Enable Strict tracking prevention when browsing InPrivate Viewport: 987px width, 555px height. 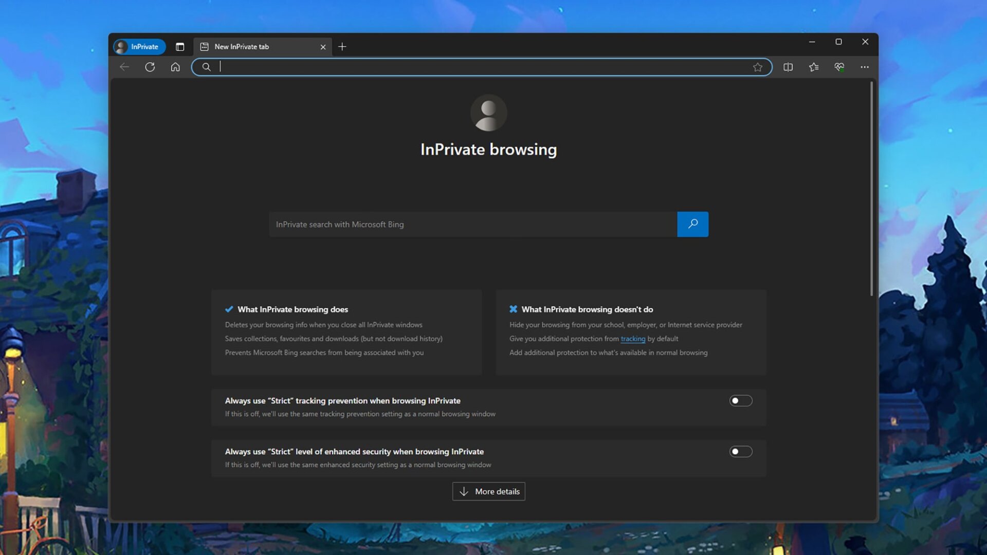click(x=740, y=400)
